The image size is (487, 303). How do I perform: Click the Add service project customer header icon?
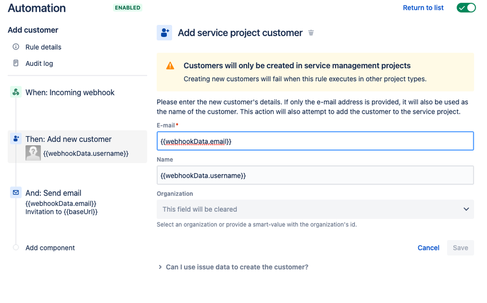(x=164, y=33)
